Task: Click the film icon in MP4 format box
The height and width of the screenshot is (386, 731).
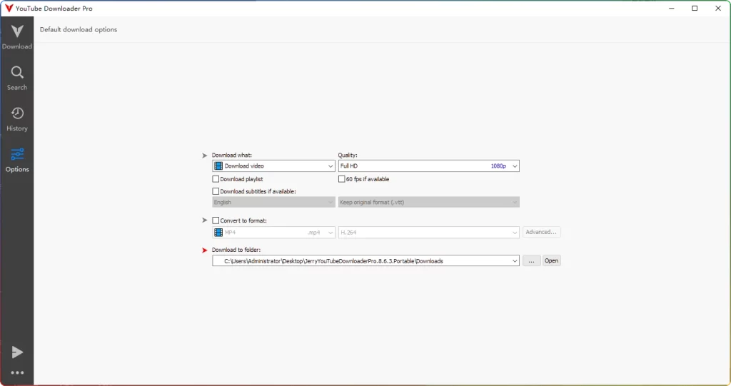Action: [x=218, y=232]
